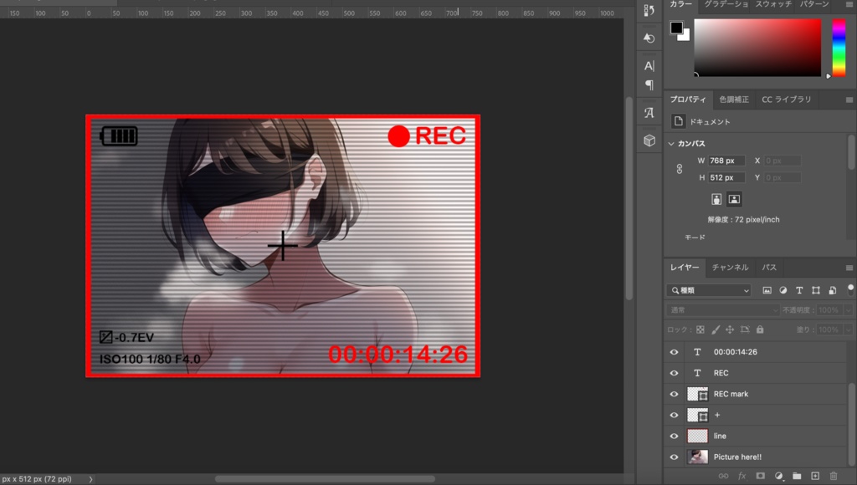Screen dimensions: 857x485
Task: Hide the Picture here!! layer
Action: (x=674, y=457)
